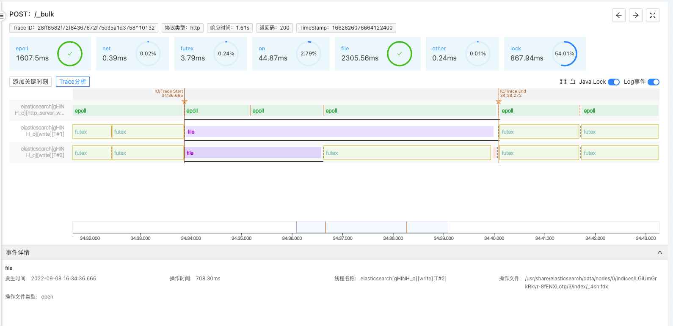The image size is (673, 326).
Task: Collapse the 事件详情 panel
Action: click(x=659, y=252)
